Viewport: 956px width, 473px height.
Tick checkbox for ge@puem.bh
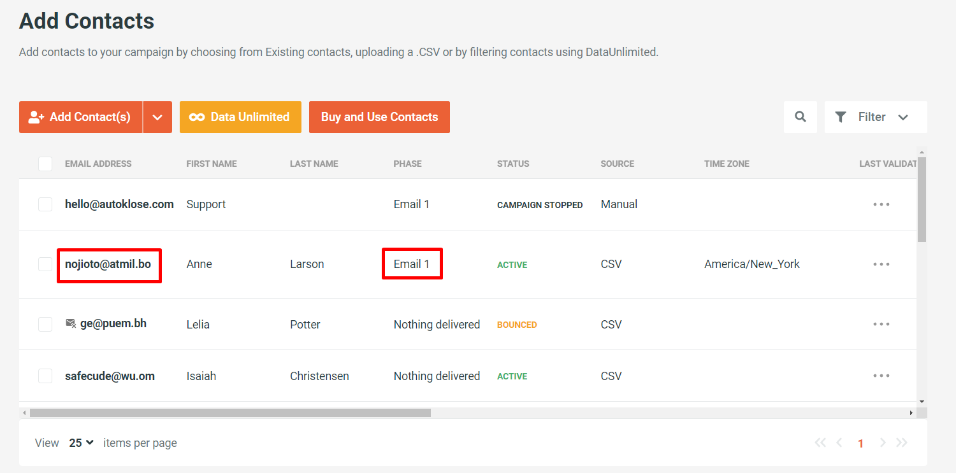pyautogui.click(x=45, y=324)
